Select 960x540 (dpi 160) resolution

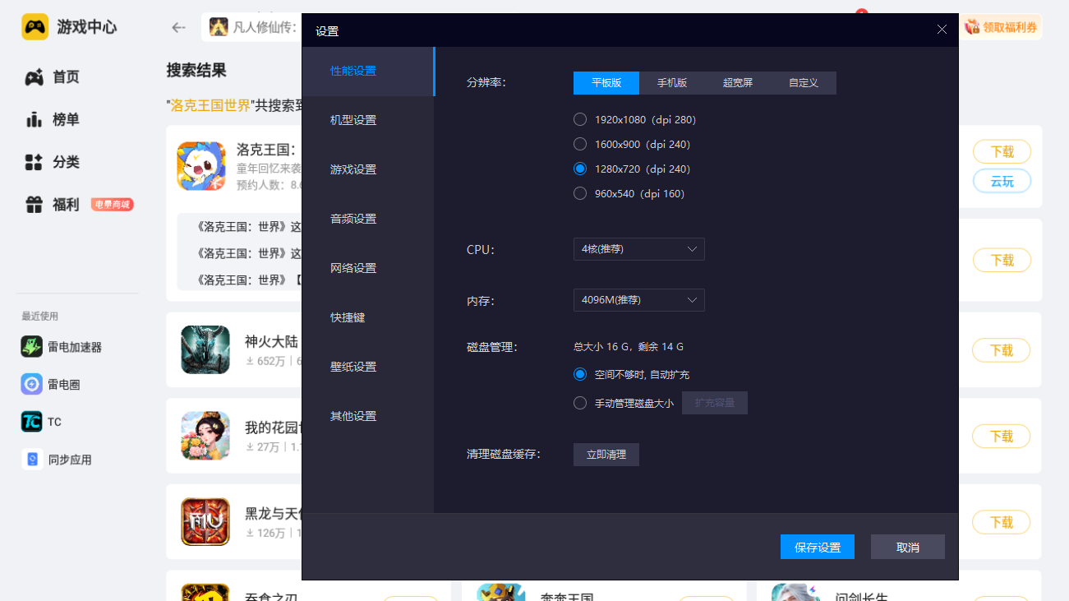(580, 194)
